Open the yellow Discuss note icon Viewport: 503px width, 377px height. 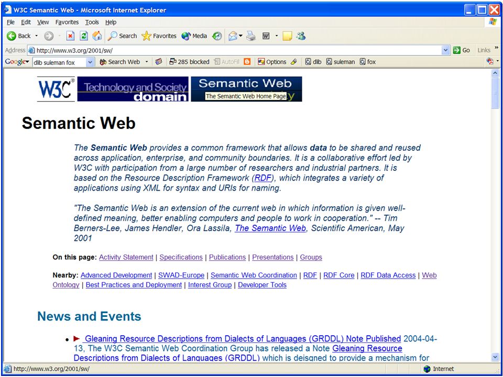[287, 36]
